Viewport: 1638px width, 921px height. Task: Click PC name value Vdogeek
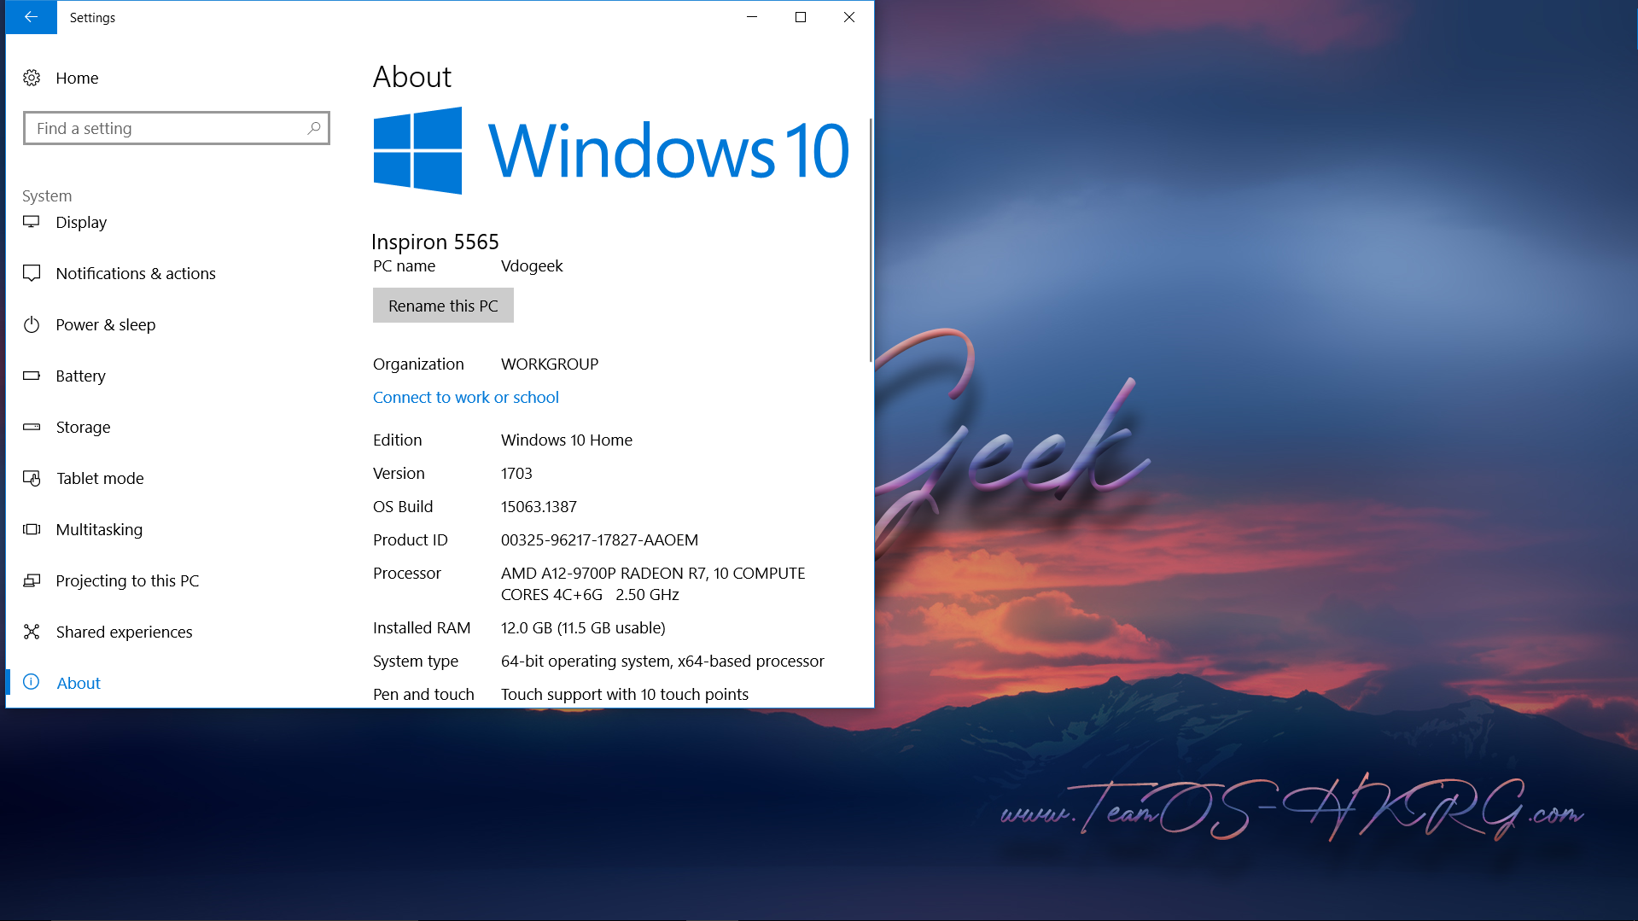point(532,265)
